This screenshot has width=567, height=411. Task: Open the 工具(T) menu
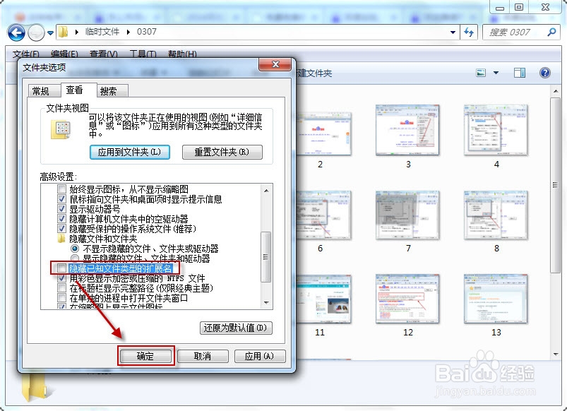click(143, 54)
